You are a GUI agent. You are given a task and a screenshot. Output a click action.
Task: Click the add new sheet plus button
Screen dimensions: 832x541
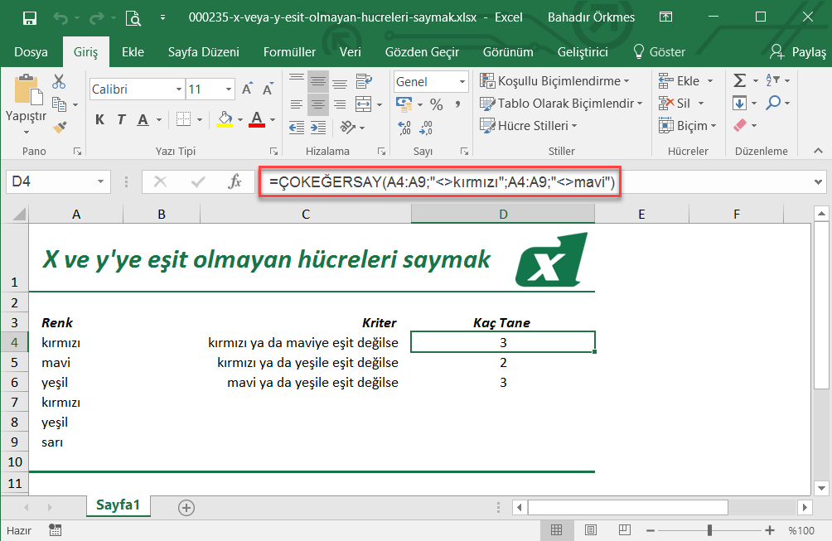tap(186, 508)
